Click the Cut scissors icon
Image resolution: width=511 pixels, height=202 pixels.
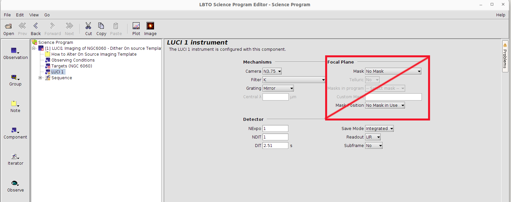[88, 26]
